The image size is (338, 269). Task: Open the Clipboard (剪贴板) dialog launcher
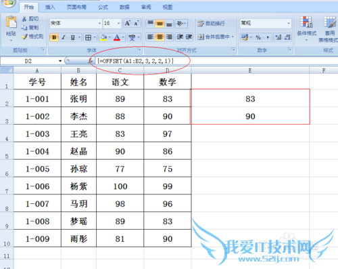point(43,49)
